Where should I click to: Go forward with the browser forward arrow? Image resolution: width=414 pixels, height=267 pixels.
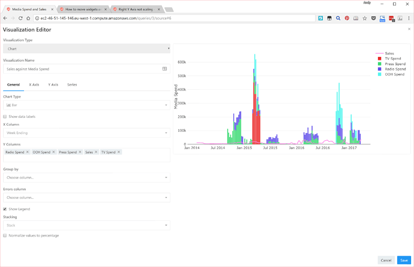pyautogui.click(x=13, y=18)
